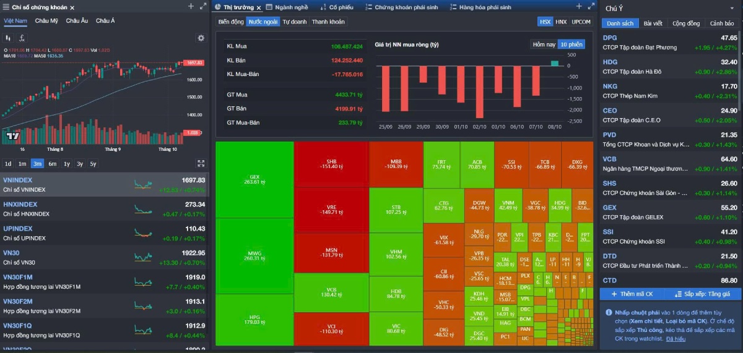Click the fullscreen icon below the index chart
The width and height of the screenshot is (743, 353).
[201, 164]
